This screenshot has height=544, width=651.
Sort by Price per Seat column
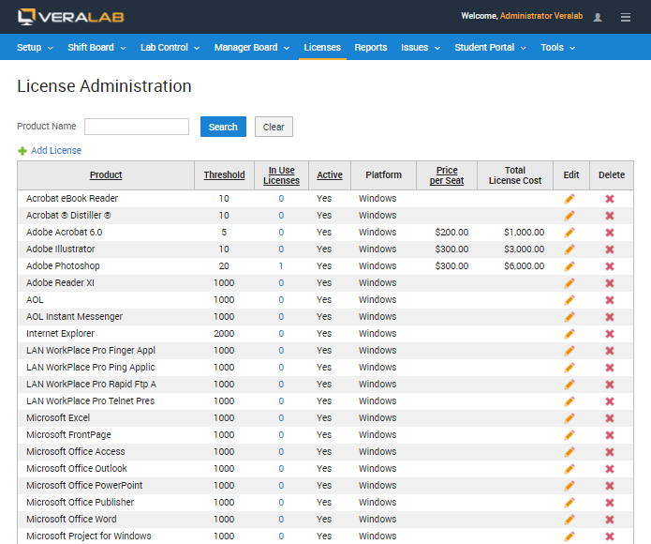click(447, 175)
